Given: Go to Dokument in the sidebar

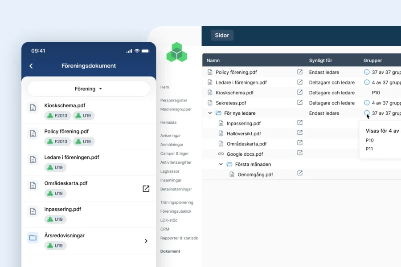Looking at the screenshot, I should tap(170, 251).
